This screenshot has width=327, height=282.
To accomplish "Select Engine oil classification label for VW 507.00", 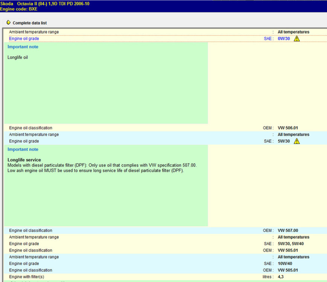I will 30,230.
